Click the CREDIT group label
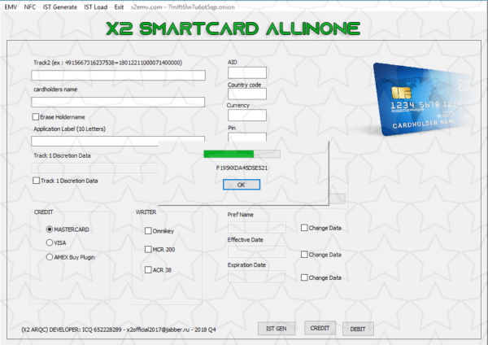Screen dimensions: 488x345 coord(44,212)
